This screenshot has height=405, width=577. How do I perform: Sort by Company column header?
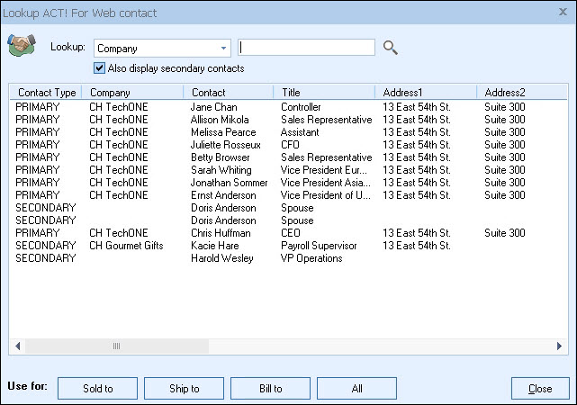(133, 93)
